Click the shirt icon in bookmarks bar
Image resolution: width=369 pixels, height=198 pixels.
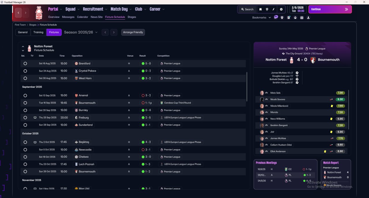click(x=282, y=18)
